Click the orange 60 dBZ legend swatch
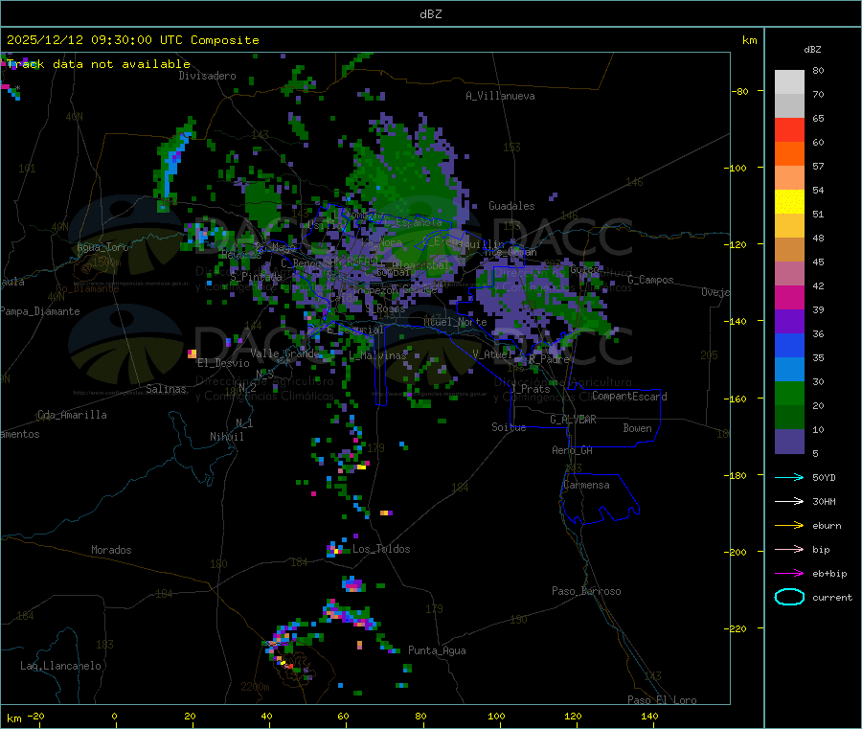862x729 pixels. (789, 154)
